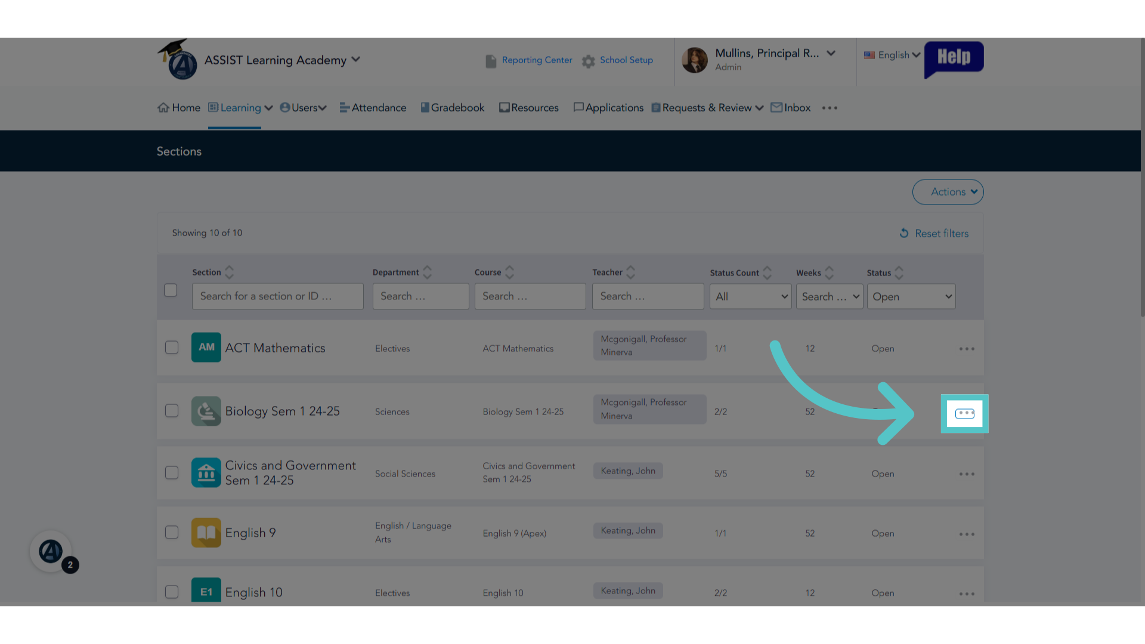Viewport: 1145px width, 644px height.
Task: Sort by the Teacher column arrows
Action: coord(630,273)
